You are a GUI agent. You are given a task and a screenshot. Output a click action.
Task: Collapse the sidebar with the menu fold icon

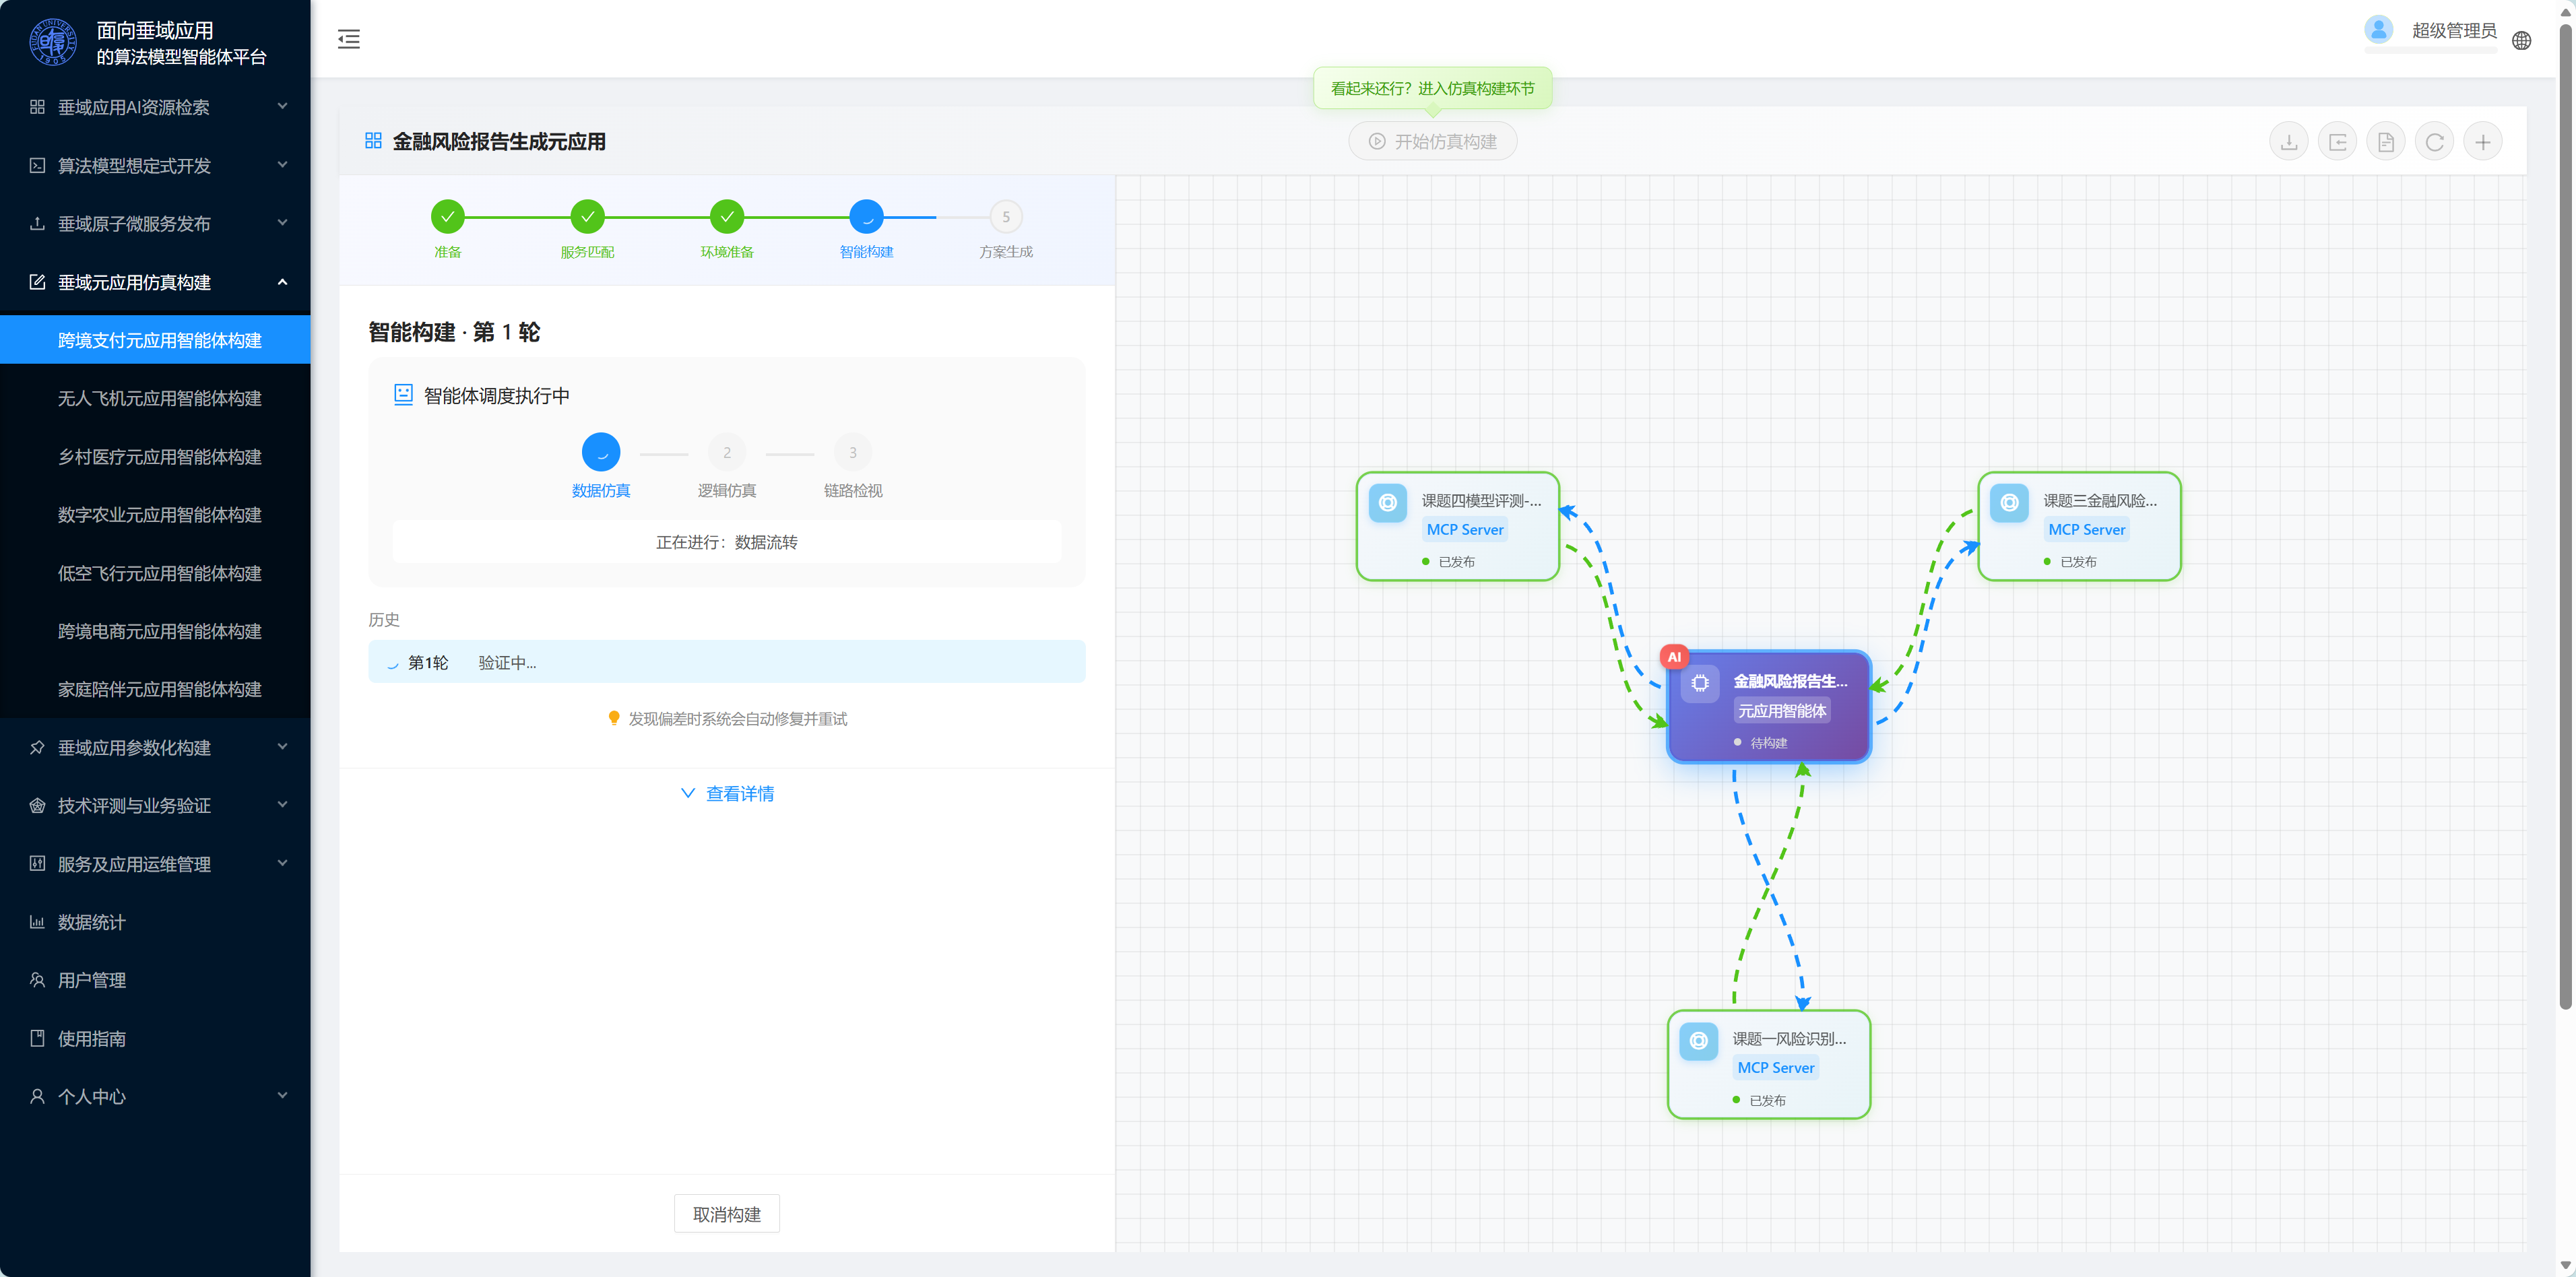point(349,39)
